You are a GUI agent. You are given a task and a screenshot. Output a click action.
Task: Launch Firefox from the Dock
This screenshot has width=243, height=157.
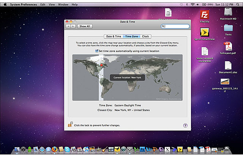point(55,149)
